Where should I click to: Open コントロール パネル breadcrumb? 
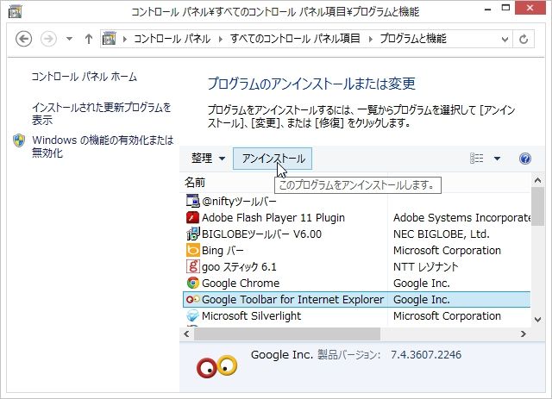point(172,39)
